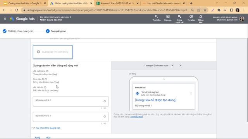248x139 pixels.
Task: Open the Google Ads logo home
Action: (x=22, y=19)
